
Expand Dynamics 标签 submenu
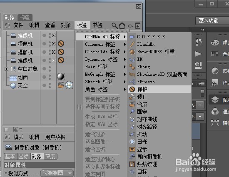101,59
